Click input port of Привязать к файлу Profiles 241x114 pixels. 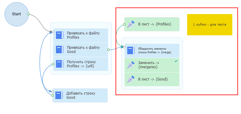(53, 32)
